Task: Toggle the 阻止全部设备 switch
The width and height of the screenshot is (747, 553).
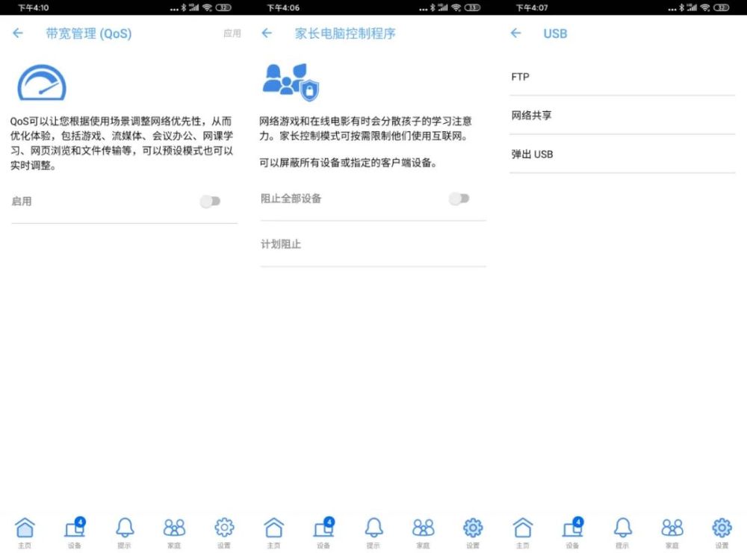Action: 459,199
